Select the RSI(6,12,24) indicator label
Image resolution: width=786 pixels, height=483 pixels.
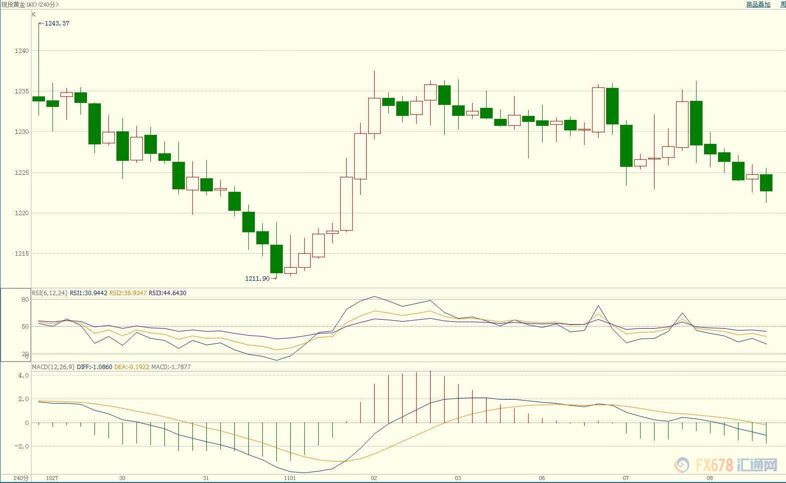point(49,293)
